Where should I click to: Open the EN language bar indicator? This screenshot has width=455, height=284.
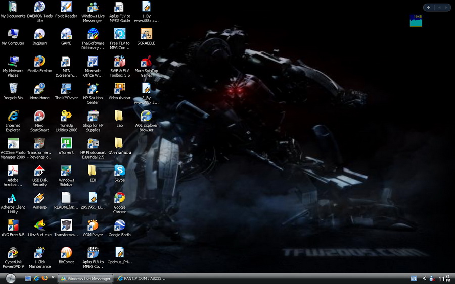(x=414, y=279)
